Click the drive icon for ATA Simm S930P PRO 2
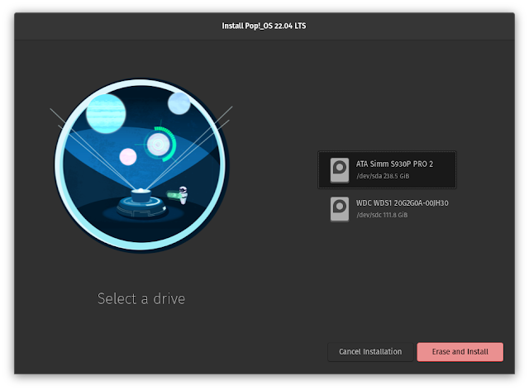The width and height of the screenshot is (529, 390). [x=340, y=170]
